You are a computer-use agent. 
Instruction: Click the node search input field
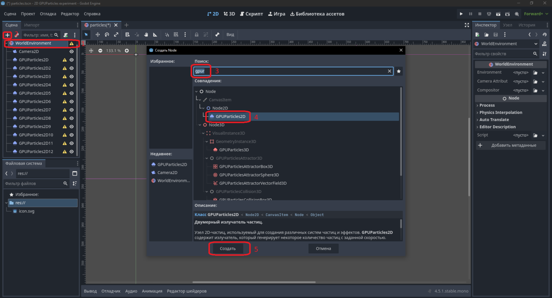[293, 71]
